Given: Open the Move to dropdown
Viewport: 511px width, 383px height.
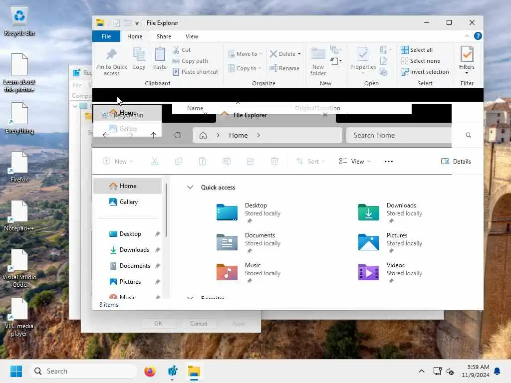Looking at the screenshot, I should point(245,54).
